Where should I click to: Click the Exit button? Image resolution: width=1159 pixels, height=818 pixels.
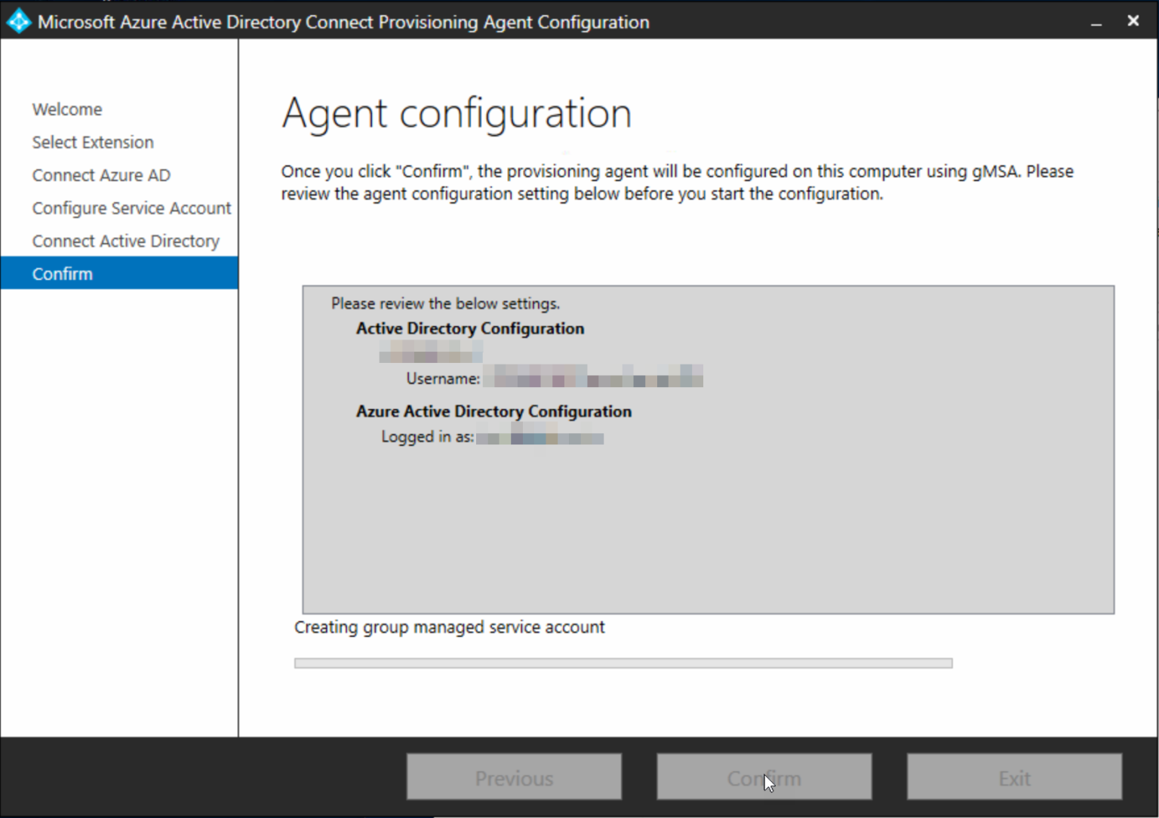point(1013,776)
